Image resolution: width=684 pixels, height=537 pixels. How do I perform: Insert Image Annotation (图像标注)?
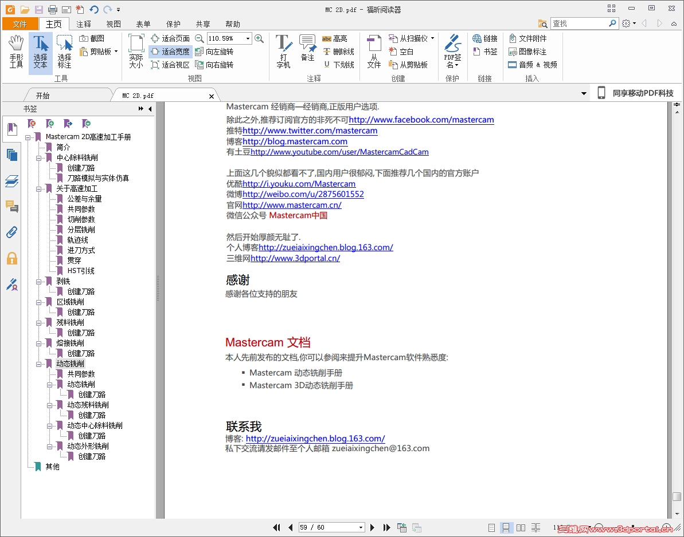(528, 52)
